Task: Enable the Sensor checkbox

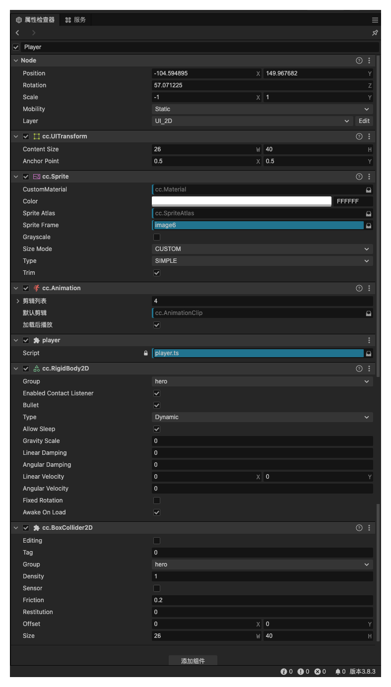Action: [157, 588]
